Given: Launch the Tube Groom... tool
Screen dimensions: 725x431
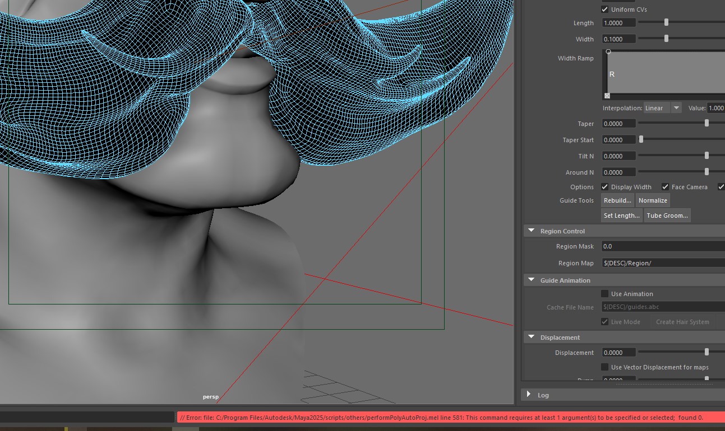Looking at the screenshot, I should (x=667, y=215).
